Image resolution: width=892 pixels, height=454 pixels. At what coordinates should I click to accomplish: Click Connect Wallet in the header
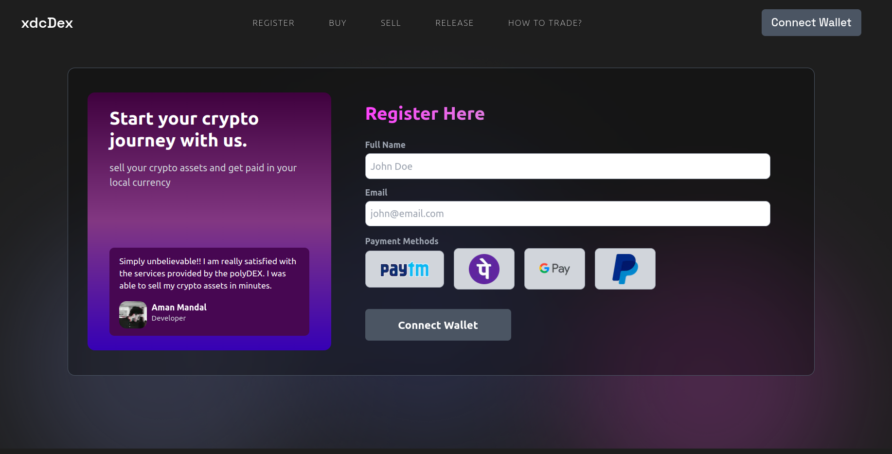click(811, 22)
